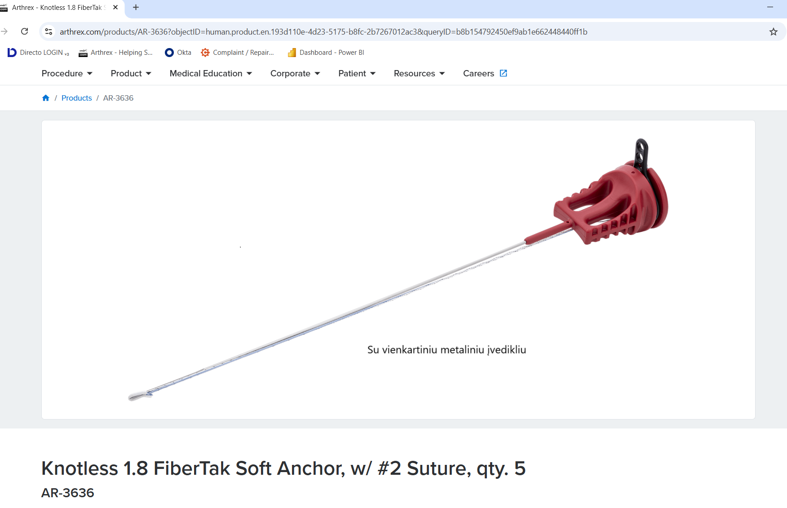The height and width of the screenshot is (508, 787).
Task: Expand the Procedure dropdown menu
Action: tap(67, 73)
